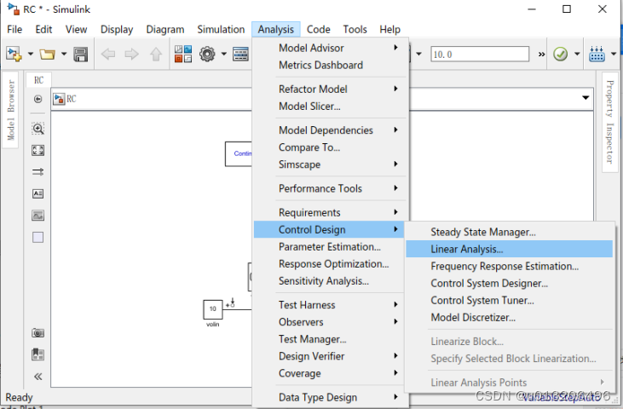Image resolution: width=623 pixels, height=409 pixels.
Task: Select Model Slicer... menu entry
Action: pos(331,106)
